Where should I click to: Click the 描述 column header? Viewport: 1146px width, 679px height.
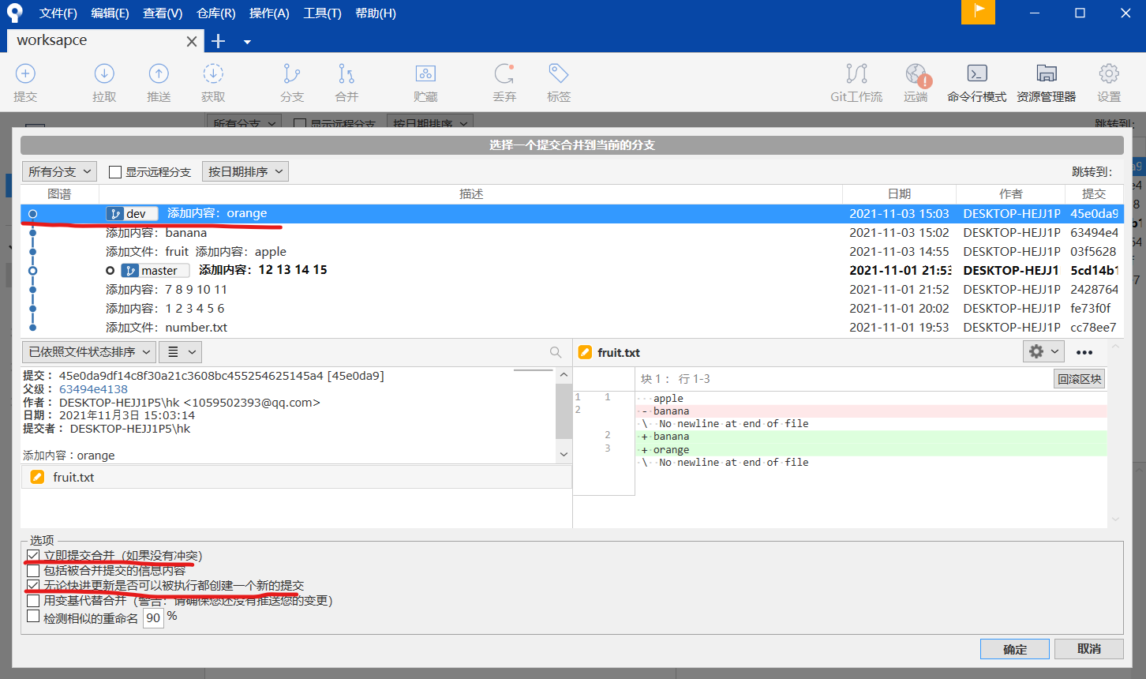click(471, 194)
